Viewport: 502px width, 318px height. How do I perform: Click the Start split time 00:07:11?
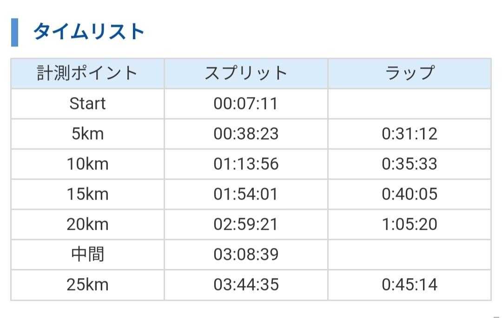click(x=246, y=104)
